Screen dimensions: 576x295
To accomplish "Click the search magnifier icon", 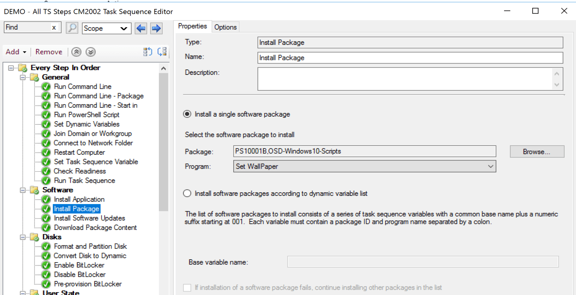I will pos(72,28).
